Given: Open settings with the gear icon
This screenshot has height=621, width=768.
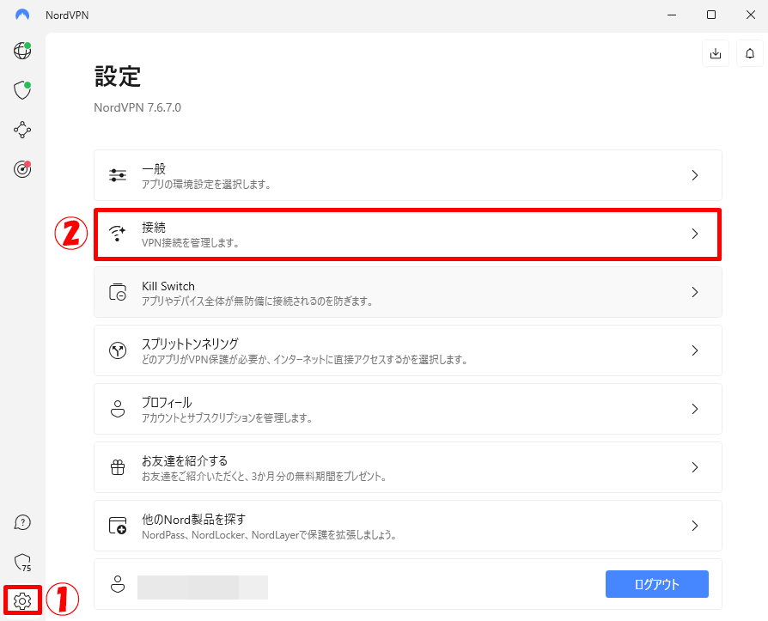Looking at the screenshot, I should point(22,600).
